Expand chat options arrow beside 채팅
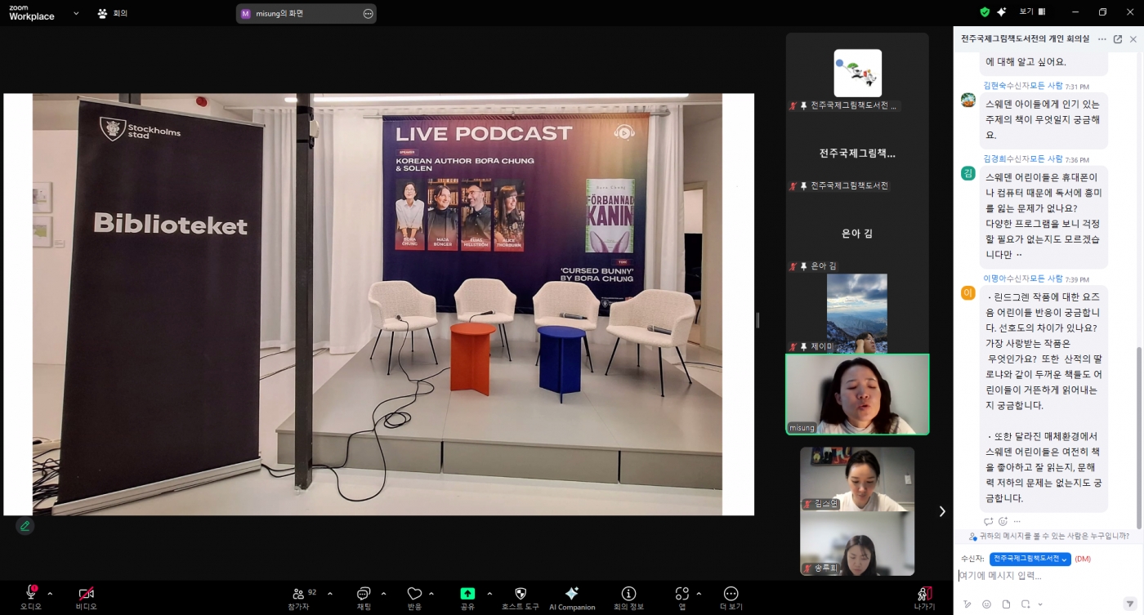 pyautogui.click(x=383, y=594)
